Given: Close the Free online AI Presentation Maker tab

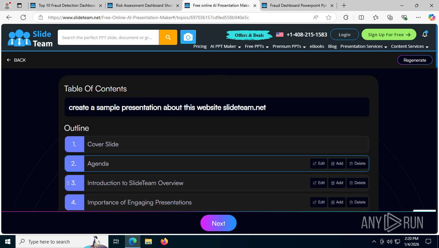Looking at the screenshot, I should click(255, 5).
